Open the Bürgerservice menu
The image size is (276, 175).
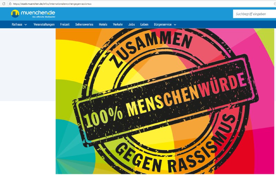[x=162, y=25]
